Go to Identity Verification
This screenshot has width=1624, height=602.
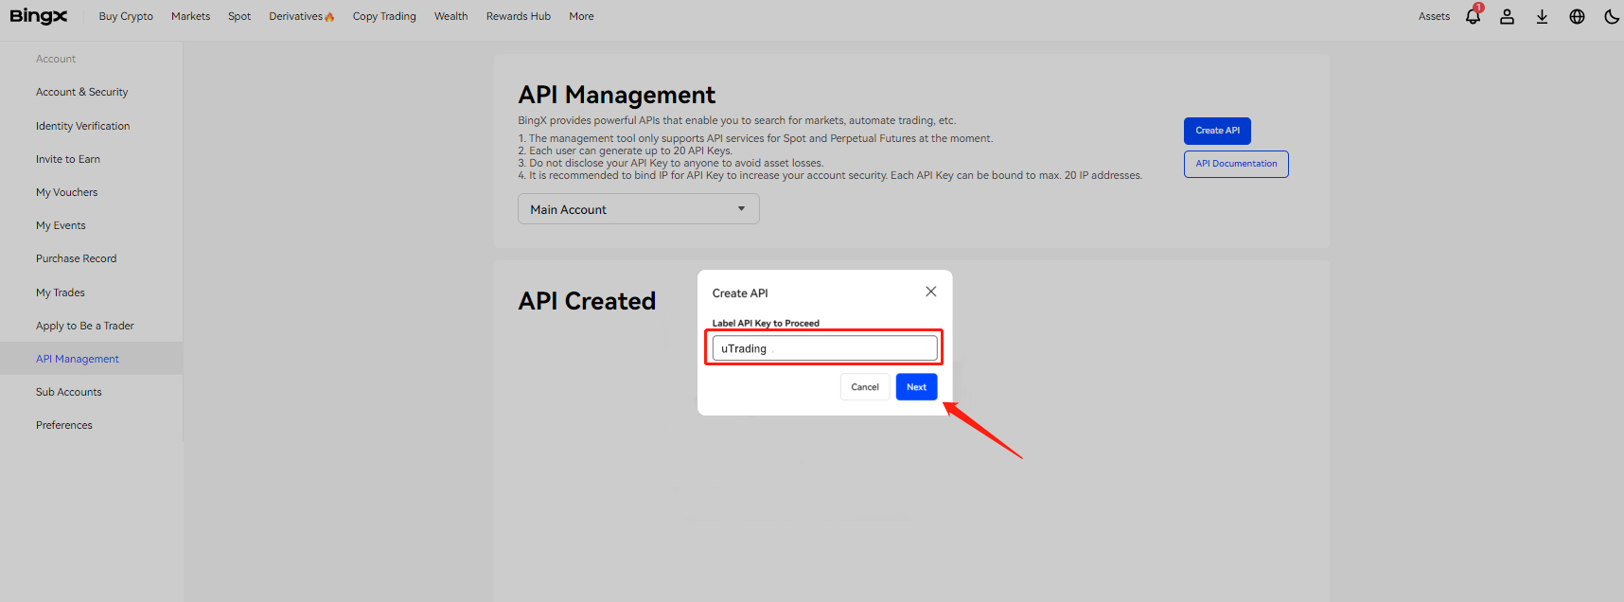82,126
